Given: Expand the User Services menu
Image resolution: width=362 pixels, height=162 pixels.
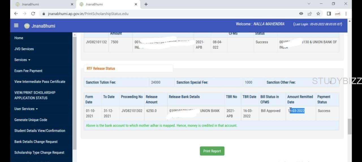Looking at the screenshot, I should coord(26,109).
